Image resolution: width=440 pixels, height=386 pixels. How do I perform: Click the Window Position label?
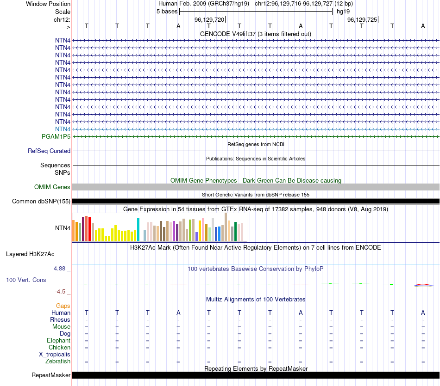(48, 4)
